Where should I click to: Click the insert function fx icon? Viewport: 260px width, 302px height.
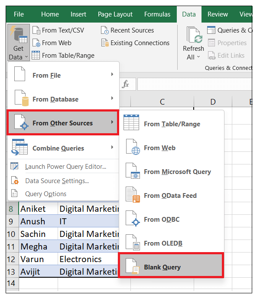click(126, 84)
